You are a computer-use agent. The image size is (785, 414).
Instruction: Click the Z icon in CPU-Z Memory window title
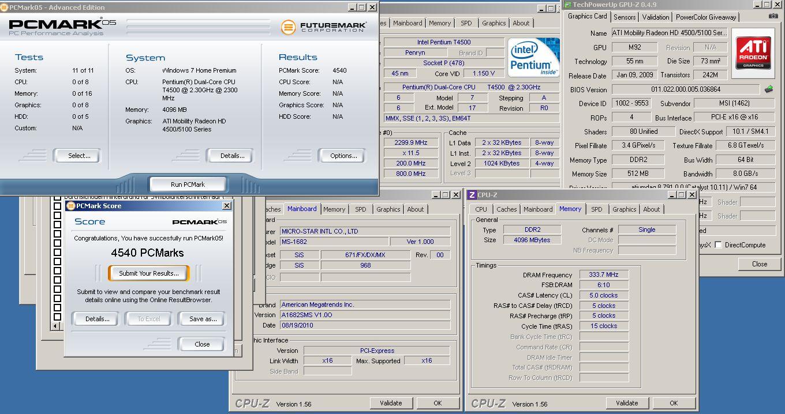coord(472,195)
